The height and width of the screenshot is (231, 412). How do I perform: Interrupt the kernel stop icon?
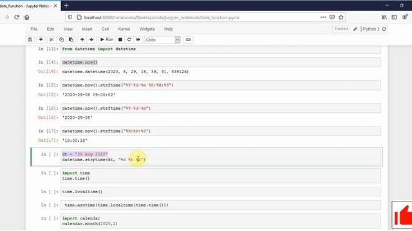(120, 40)
